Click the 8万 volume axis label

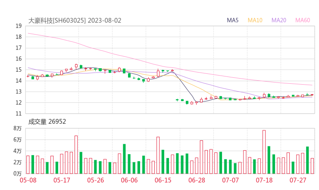point(18,128)
